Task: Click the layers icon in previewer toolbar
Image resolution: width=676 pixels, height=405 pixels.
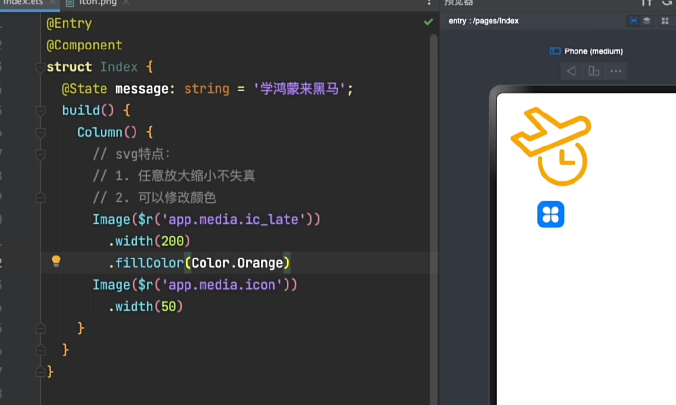Action: [647, 21]
